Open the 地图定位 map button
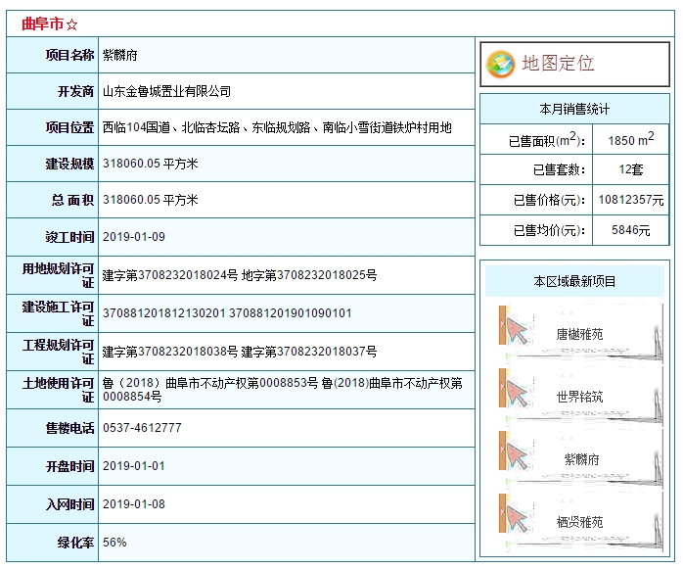 (574, 64)
